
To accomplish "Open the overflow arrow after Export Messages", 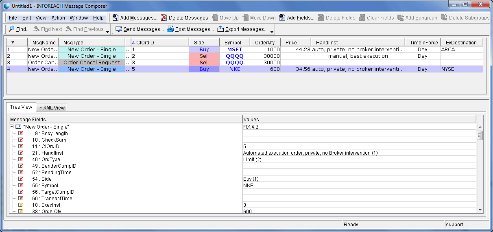I will point(272,31).
